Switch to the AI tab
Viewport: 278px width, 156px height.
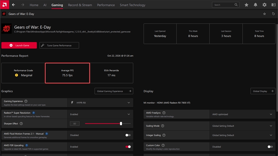point(45,5)
